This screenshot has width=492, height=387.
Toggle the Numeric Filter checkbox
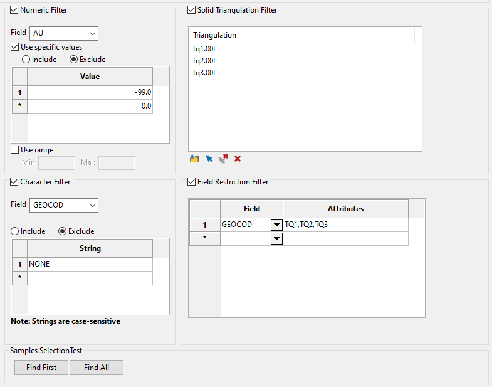point(14,10)
